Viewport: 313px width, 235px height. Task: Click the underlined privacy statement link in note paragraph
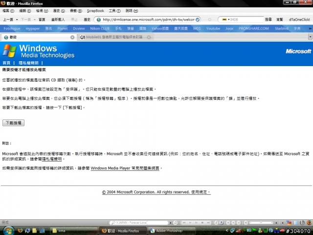click(x=52, y=159)
